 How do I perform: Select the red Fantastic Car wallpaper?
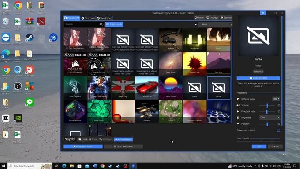point(147,88)
